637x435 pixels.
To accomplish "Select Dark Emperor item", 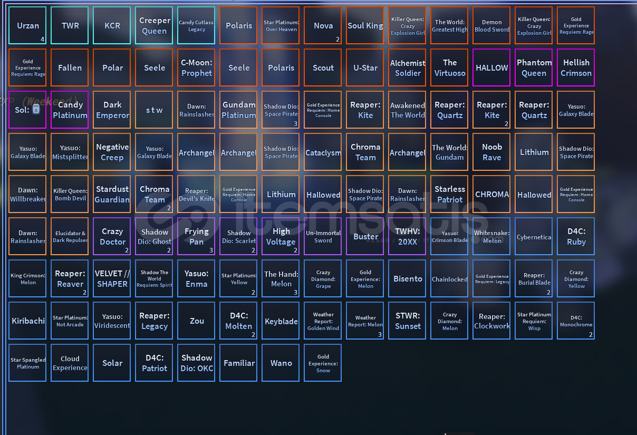I will pos(112,110).
